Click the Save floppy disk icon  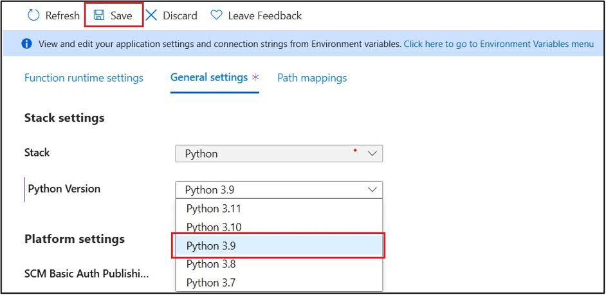pyautogui.click(x=99, y=15)
